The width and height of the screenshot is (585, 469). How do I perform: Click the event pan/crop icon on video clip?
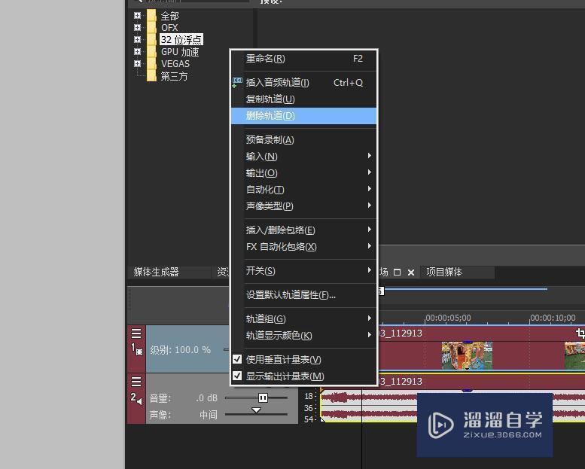580,333
